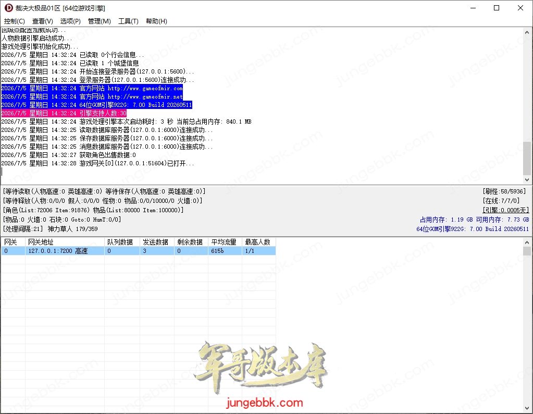Open the 查看(V) menu
533x414 pixels.
click(x=43, y=21)
